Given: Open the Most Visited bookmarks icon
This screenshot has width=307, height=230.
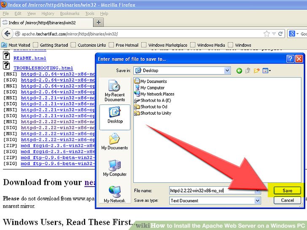Looking at the screenshot, I should pyautogui.click(x=4, y=45).
